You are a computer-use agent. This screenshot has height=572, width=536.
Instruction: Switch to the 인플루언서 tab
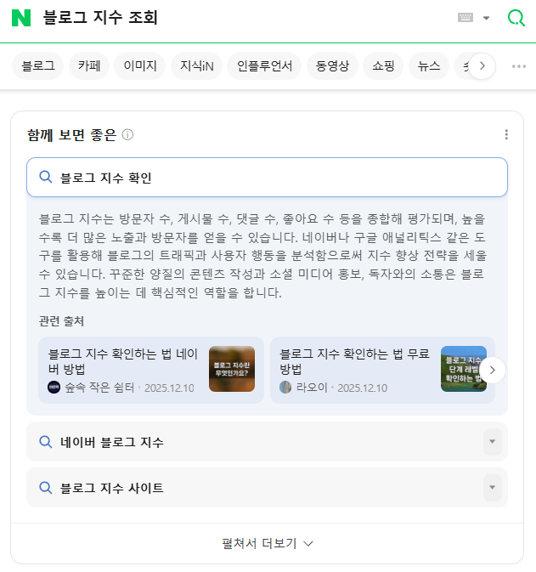click(264, 66)
